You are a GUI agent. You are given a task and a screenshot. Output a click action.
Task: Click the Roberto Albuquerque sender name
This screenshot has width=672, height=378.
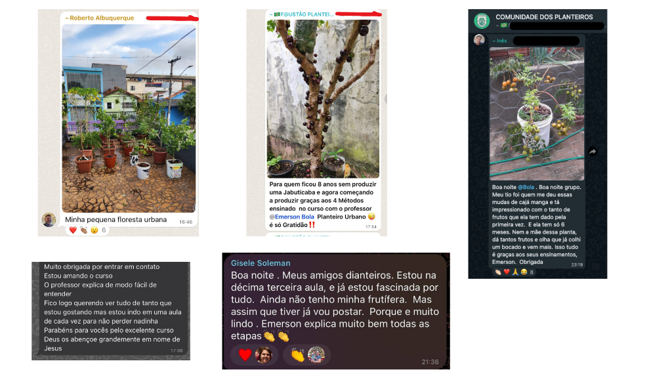tap(100, 18)
